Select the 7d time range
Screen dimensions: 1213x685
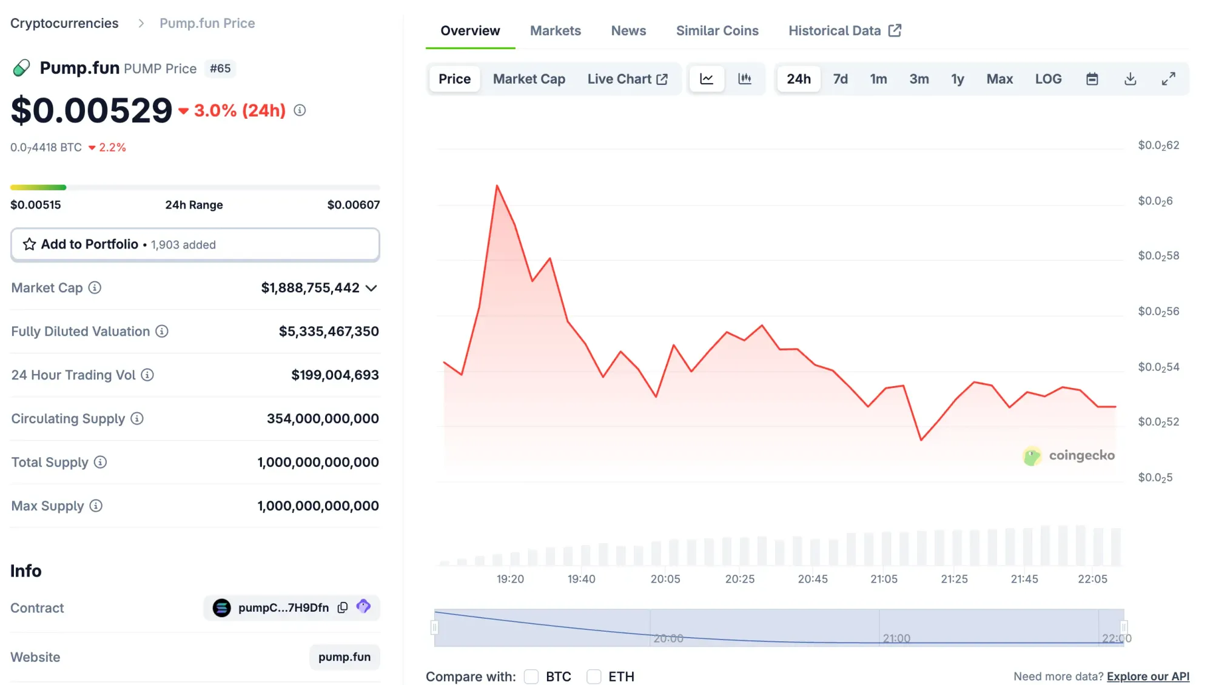point(841,79)
